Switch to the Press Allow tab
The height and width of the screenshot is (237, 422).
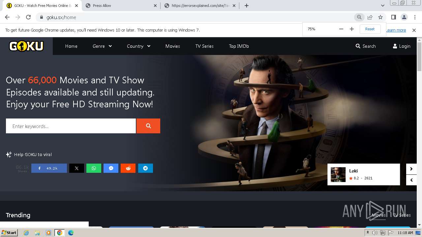click(121, 6)
